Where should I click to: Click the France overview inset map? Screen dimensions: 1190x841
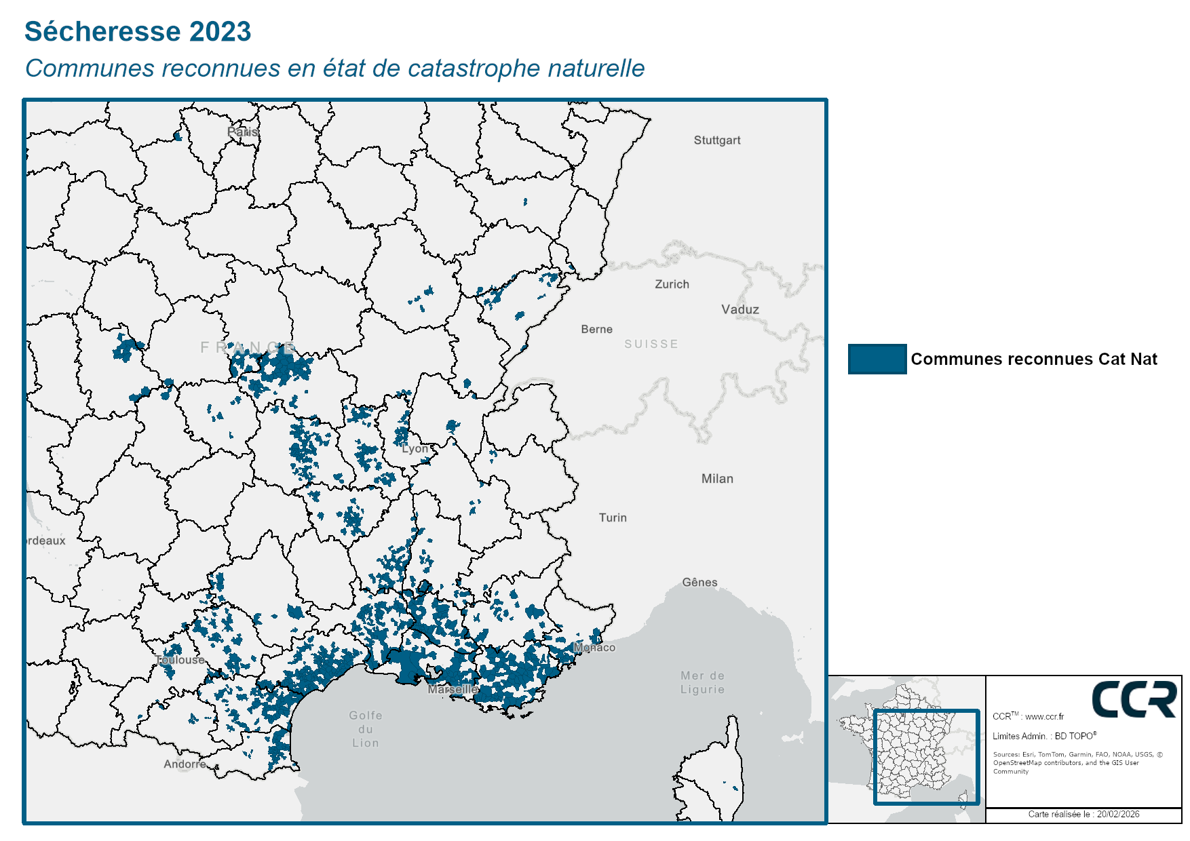tap(906, 749)
